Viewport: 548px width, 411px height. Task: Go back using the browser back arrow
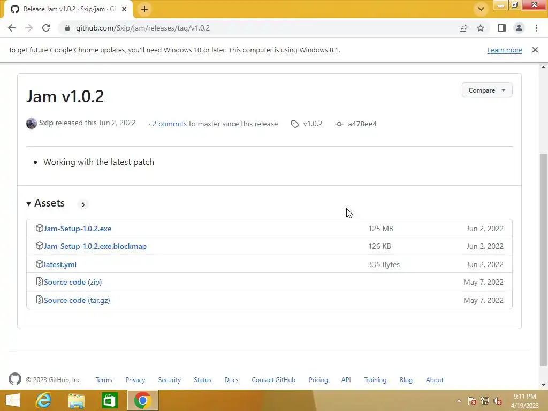[12, 28]
